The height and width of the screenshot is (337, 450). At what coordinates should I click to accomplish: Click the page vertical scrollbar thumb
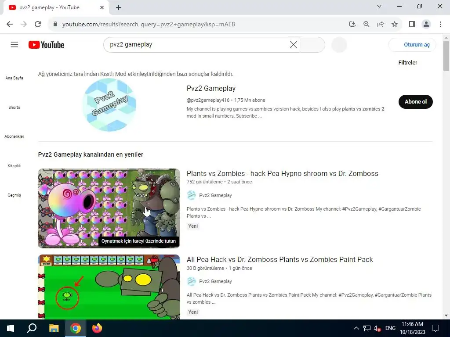point(446,56)
